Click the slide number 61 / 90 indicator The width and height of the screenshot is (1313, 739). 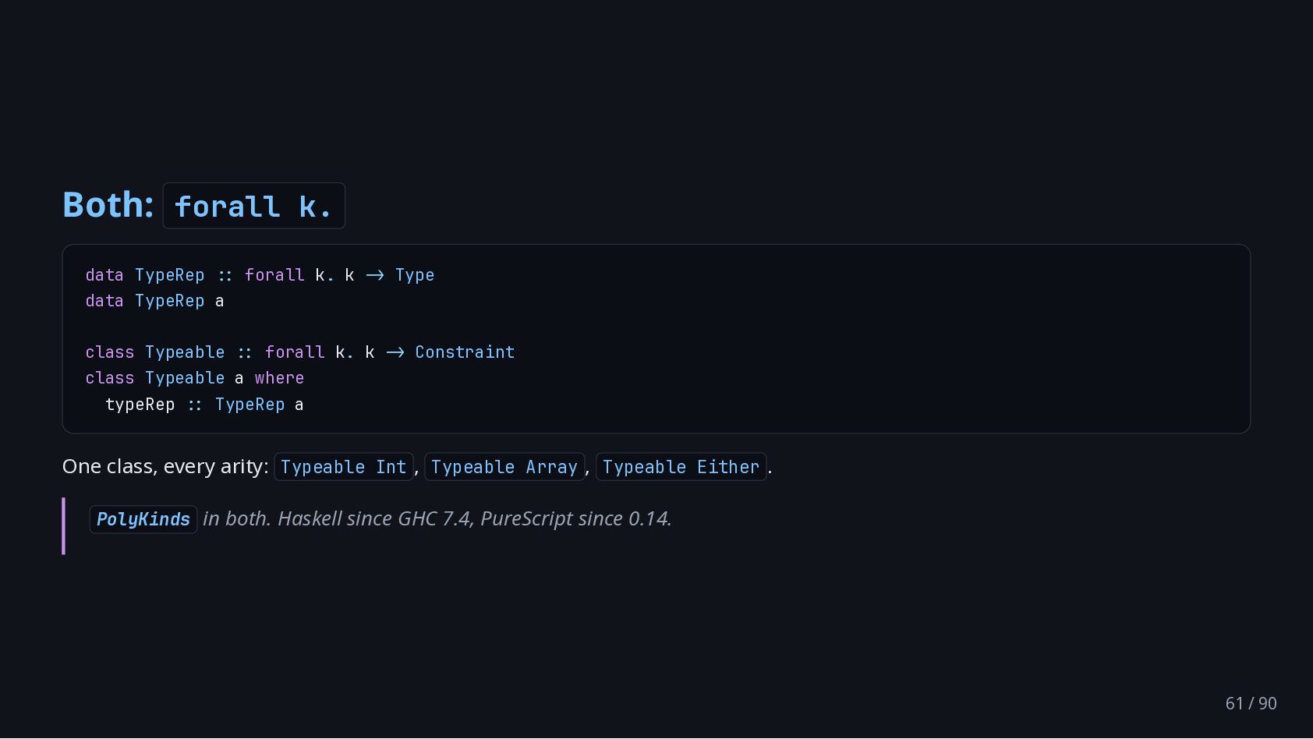(1251, 703)
